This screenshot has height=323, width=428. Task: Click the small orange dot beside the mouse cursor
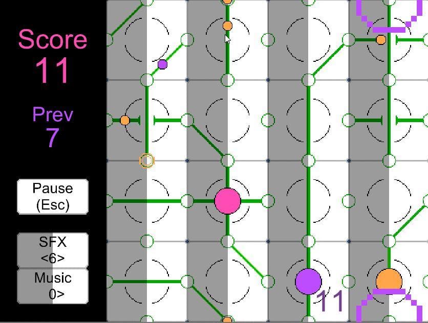227,26
